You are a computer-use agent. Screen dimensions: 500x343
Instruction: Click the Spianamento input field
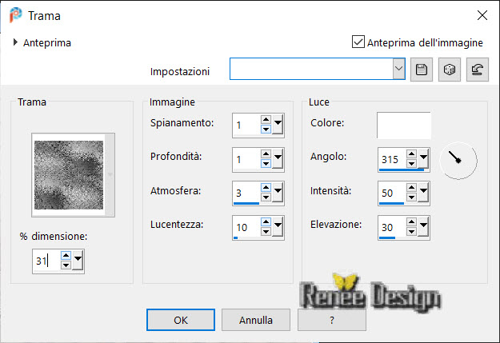click(246, 125)
